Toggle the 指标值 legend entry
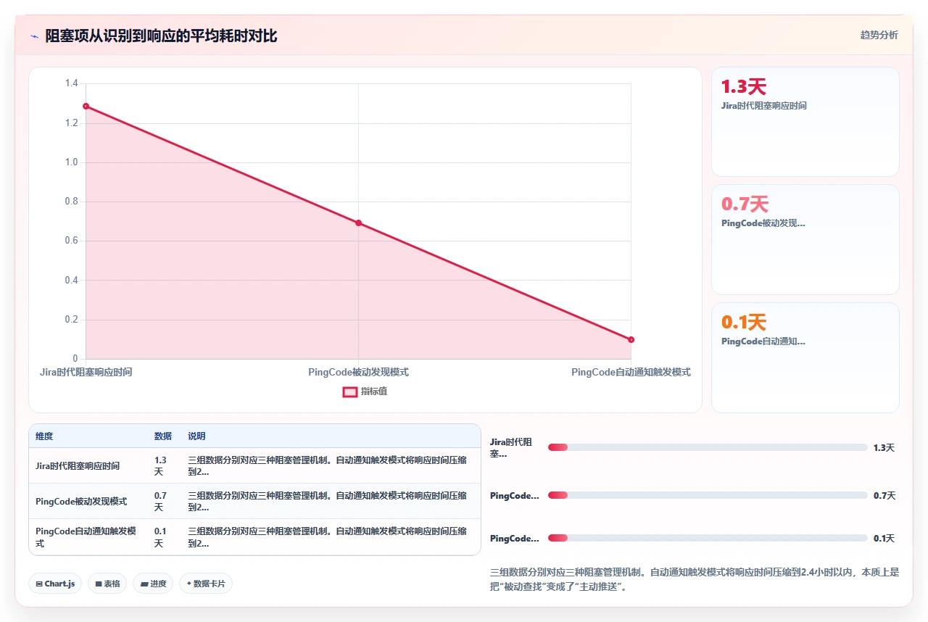This screenshot has height=622, width=928. pos(365,391)
